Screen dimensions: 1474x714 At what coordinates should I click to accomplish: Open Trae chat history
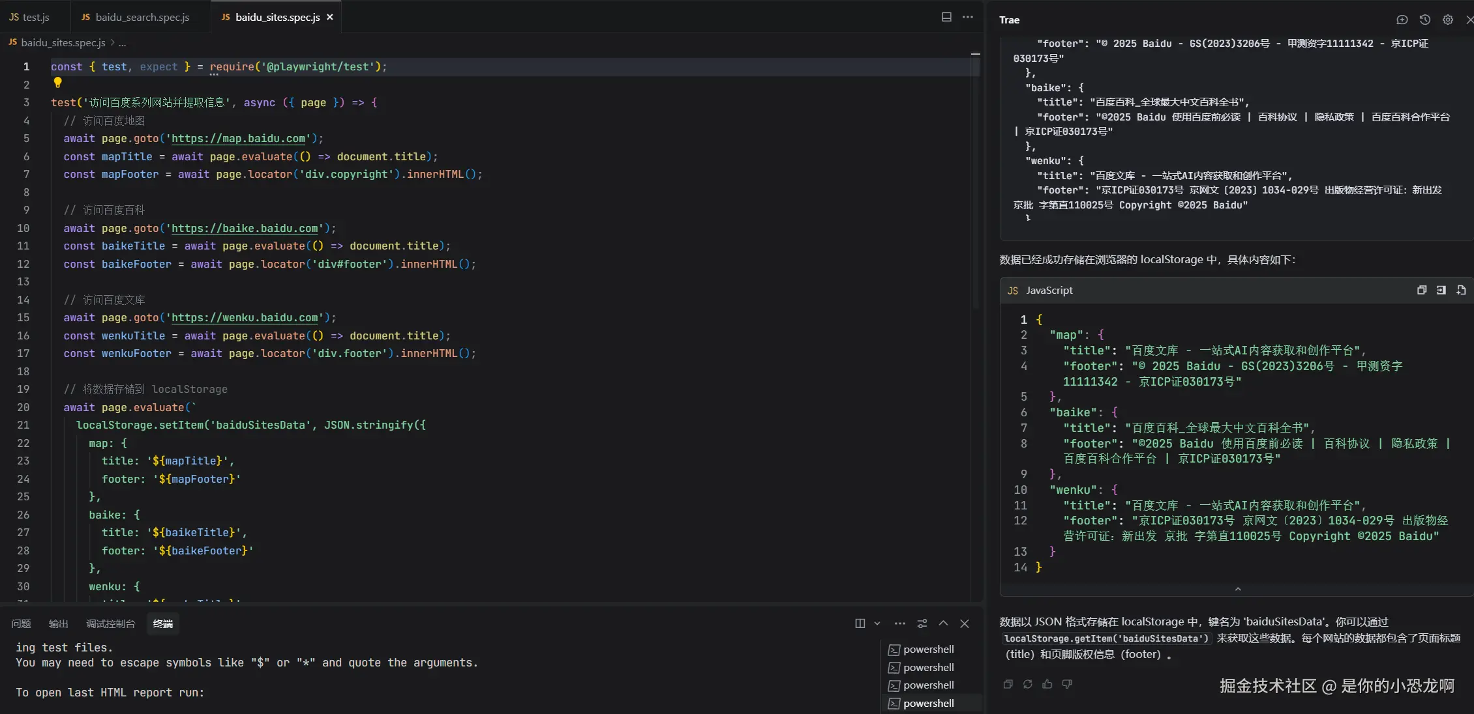[1425, 20]
